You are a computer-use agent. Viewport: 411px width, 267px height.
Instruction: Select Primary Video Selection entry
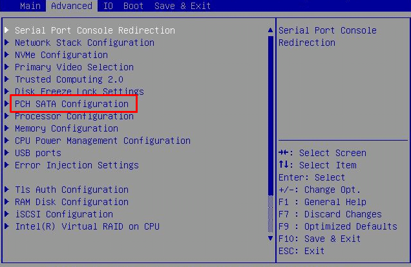(74, 67)
